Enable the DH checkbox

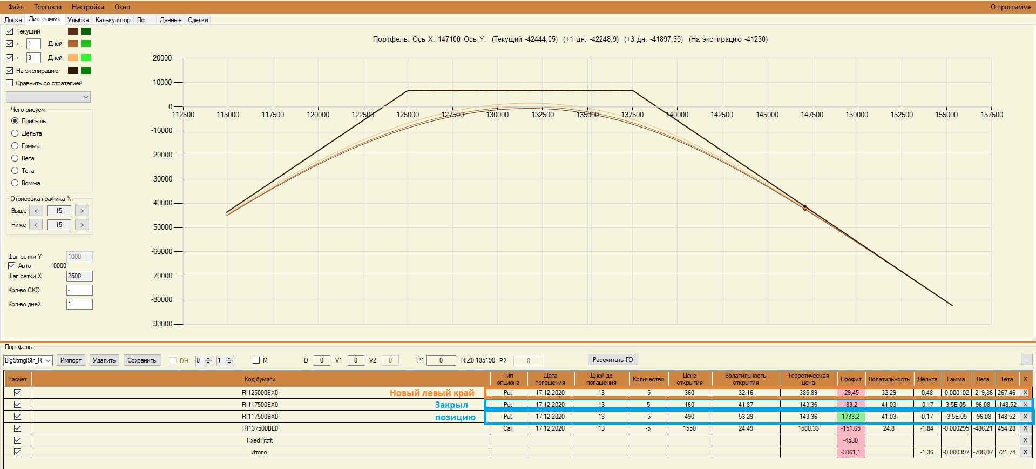pos(173,360)
